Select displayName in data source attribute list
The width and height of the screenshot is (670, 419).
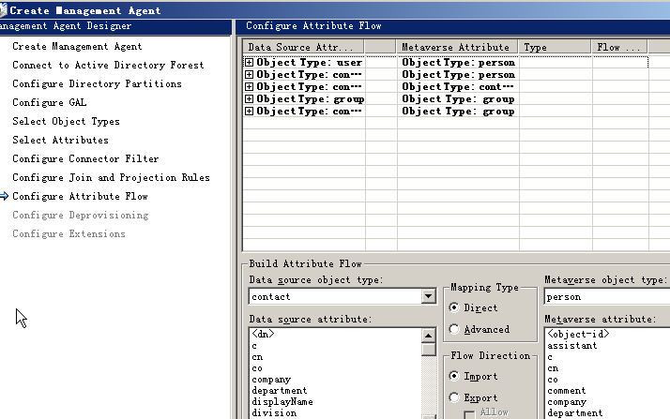click(x=282, y=401)
